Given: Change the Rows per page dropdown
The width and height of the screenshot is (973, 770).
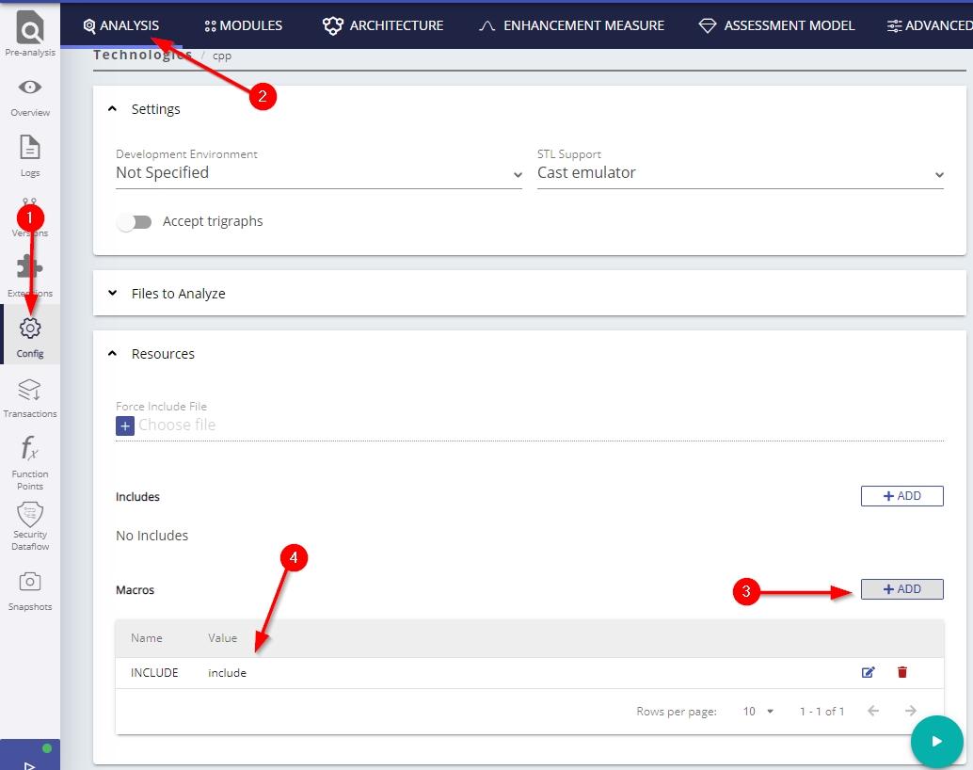Looking at the screenshot, I should tap(758, 712).
